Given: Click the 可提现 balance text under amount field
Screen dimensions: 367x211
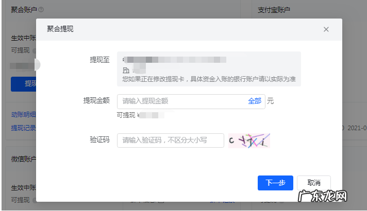Looking at the screenshot, I should coord(140,115).
